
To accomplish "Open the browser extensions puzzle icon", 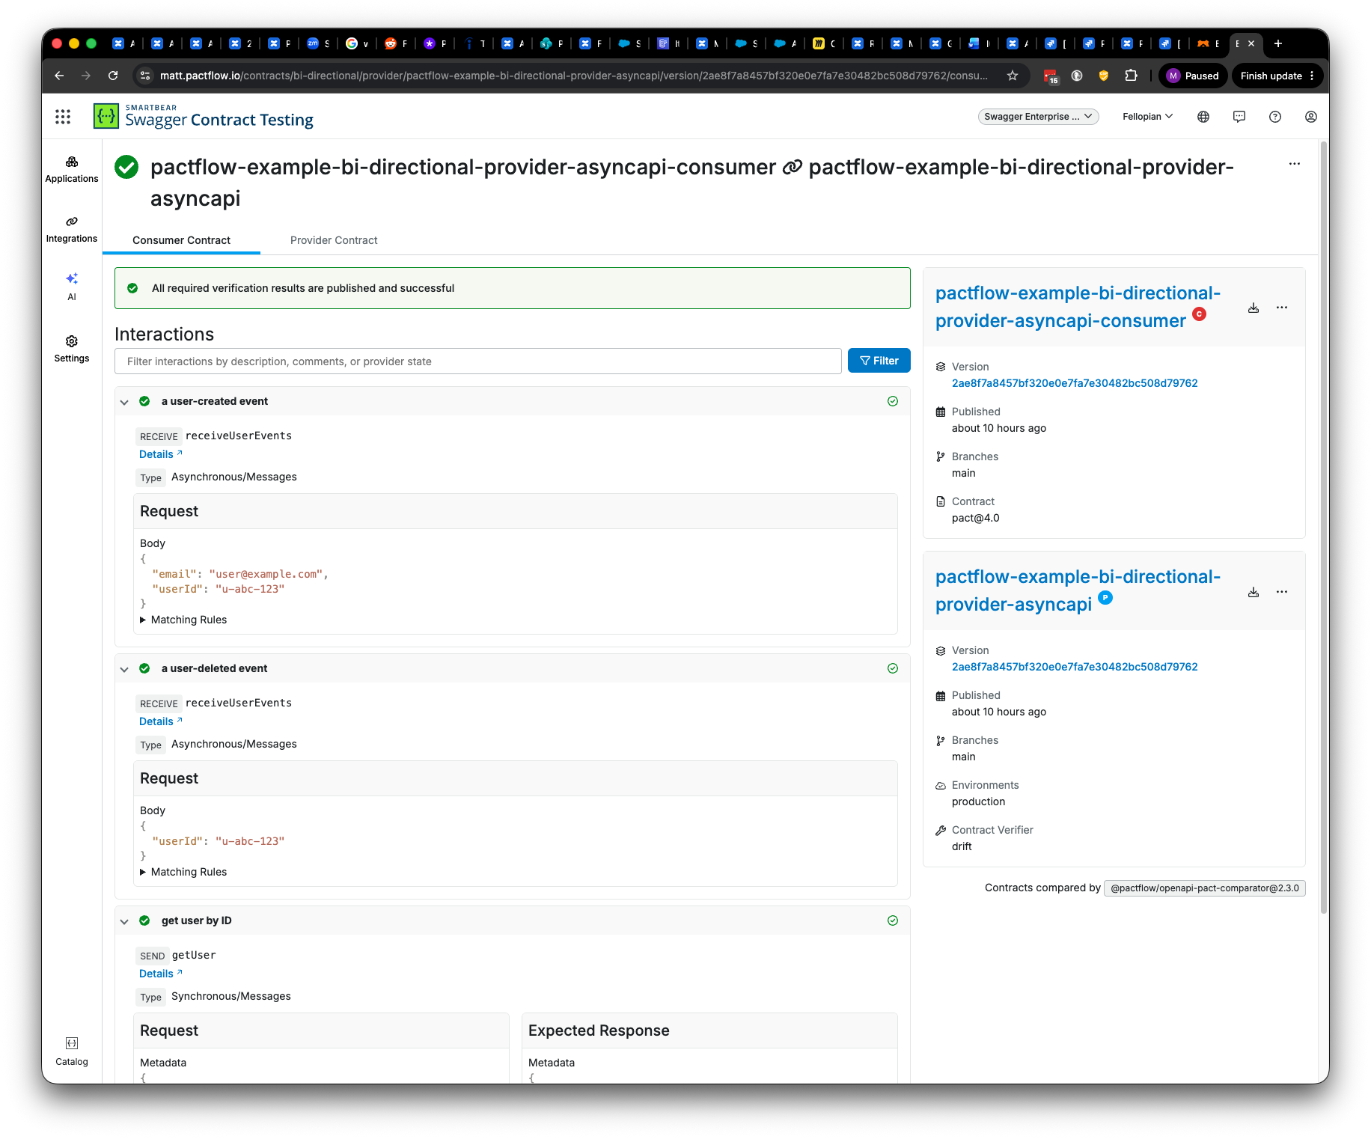I will click(1132, 76).
